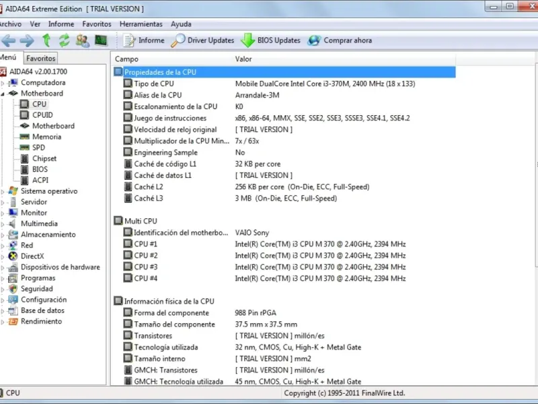538x404 pixels.
Task: Go up one level with green up arrow
Action: point(46,40)
